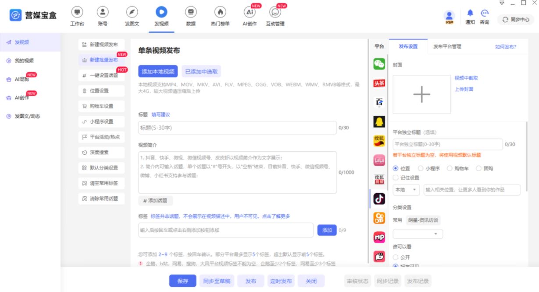Click the 添加本地视频 button

[158, 72]
